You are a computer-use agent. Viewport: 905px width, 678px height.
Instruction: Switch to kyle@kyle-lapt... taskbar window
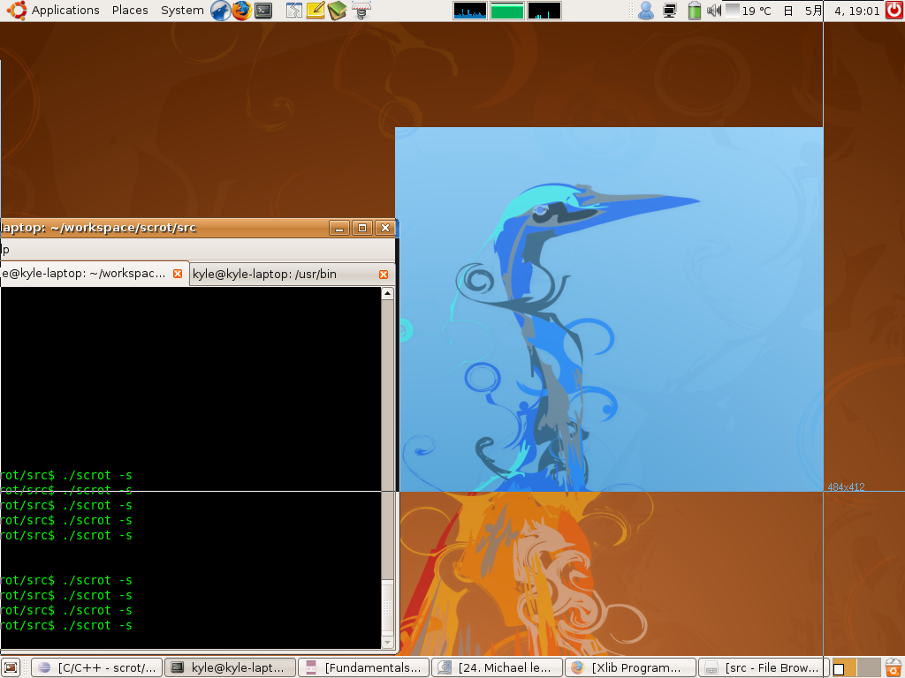point(231,668)
